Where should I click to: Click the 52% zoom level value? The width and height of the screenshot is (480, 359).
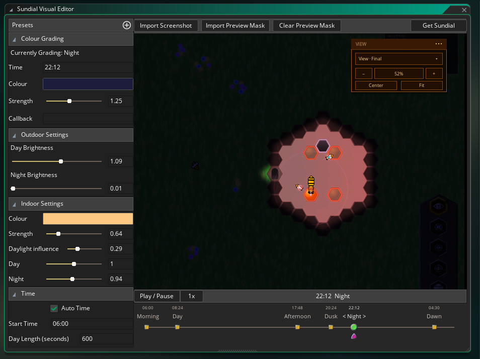pyautogui.click(x=398, y=74)
